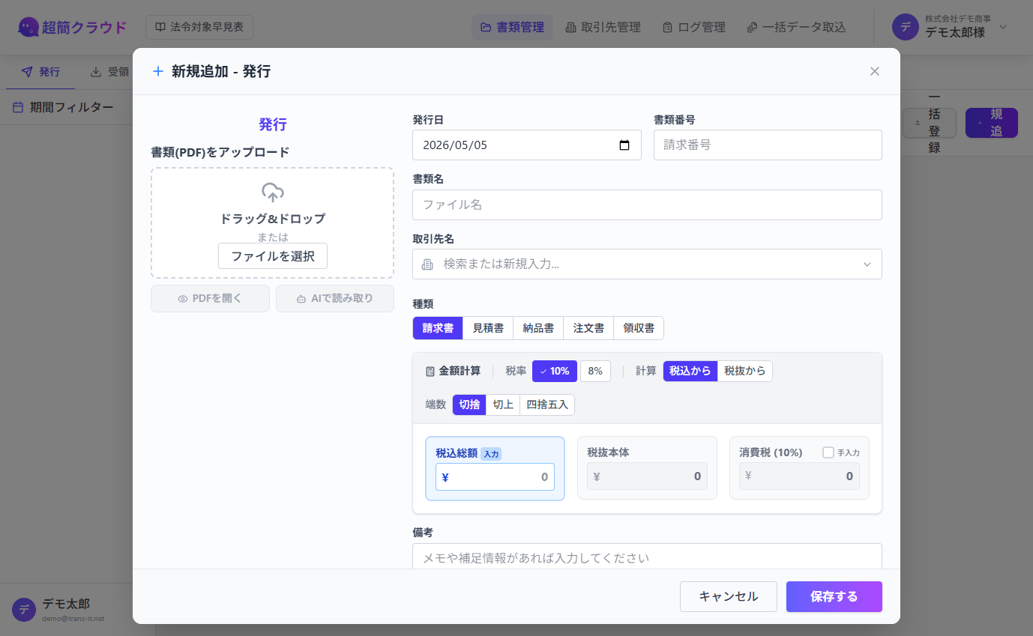The height and width of the screenshot is (636, 1033).
Task: Close the 新規追加 dialog with X
Action: click(x=874, y=71)
